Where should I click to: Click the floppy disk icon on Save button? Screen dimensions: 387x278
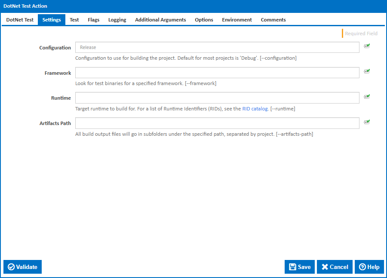coord(292,267)
